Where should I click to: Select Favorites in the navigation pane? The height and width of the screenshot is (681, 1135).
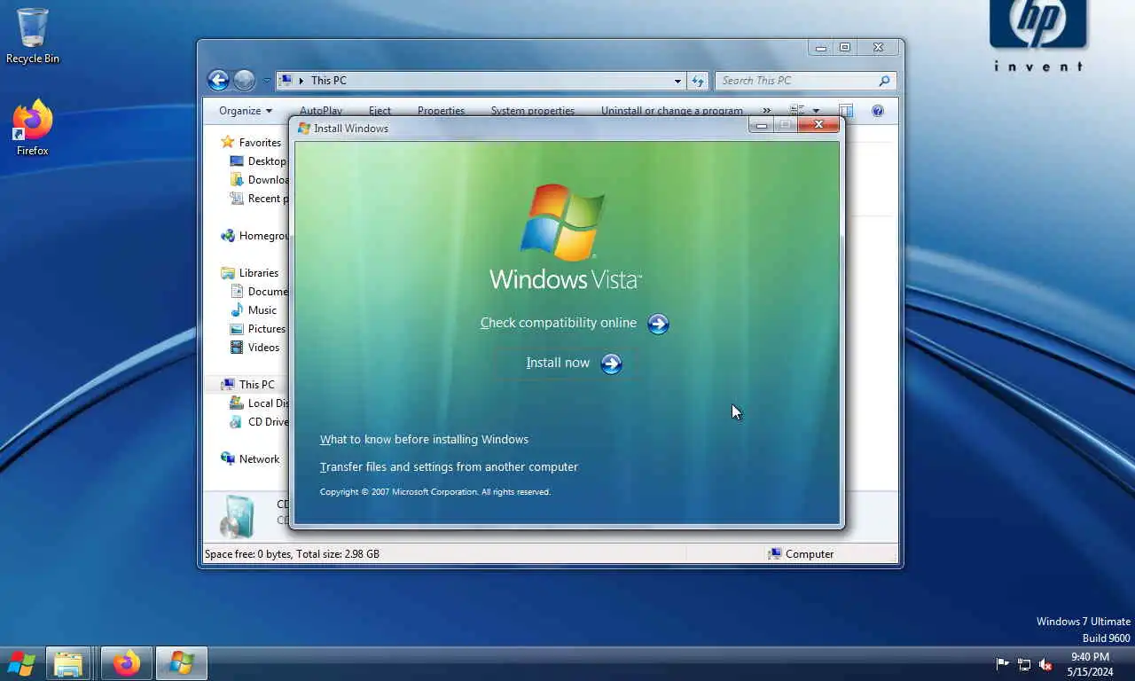point(260,143)
